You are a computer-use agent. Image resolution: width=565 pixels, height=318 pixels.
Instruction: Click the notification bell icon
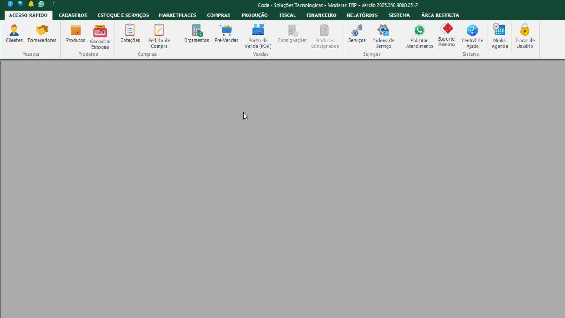pos(31,4)
